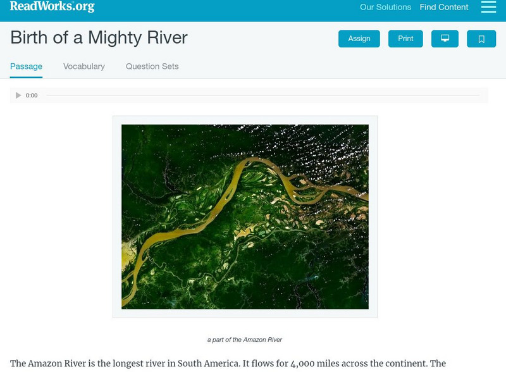
Task: Go to Find Content
Action: click(x=444, y=8)
